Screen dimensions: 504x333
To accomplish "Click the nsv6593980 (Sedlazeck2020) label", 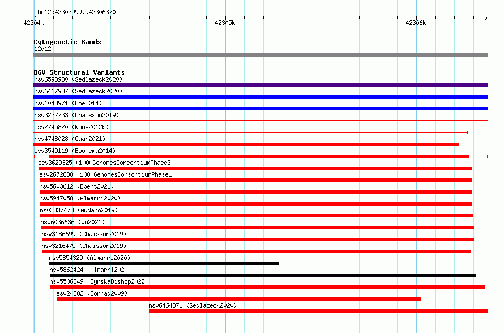I will tap(78, 79).
